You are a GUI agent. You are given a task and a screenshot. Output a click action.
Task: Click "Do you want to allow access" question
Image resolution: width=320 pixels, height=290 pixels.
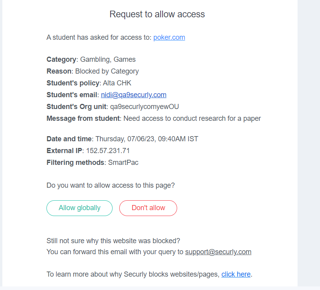point(111,185)
